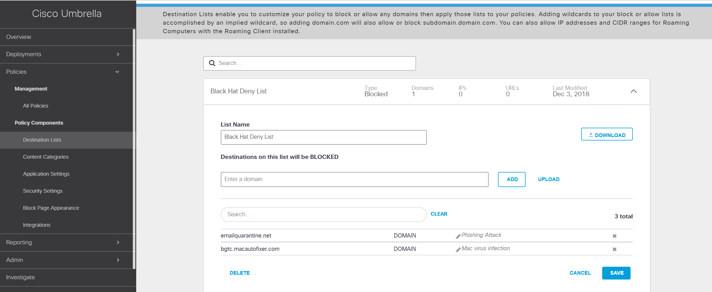Collapse the Black Hat Deny List panel
Screen dimensions: 712x292
pyautogui.click(x=633, y=91)
